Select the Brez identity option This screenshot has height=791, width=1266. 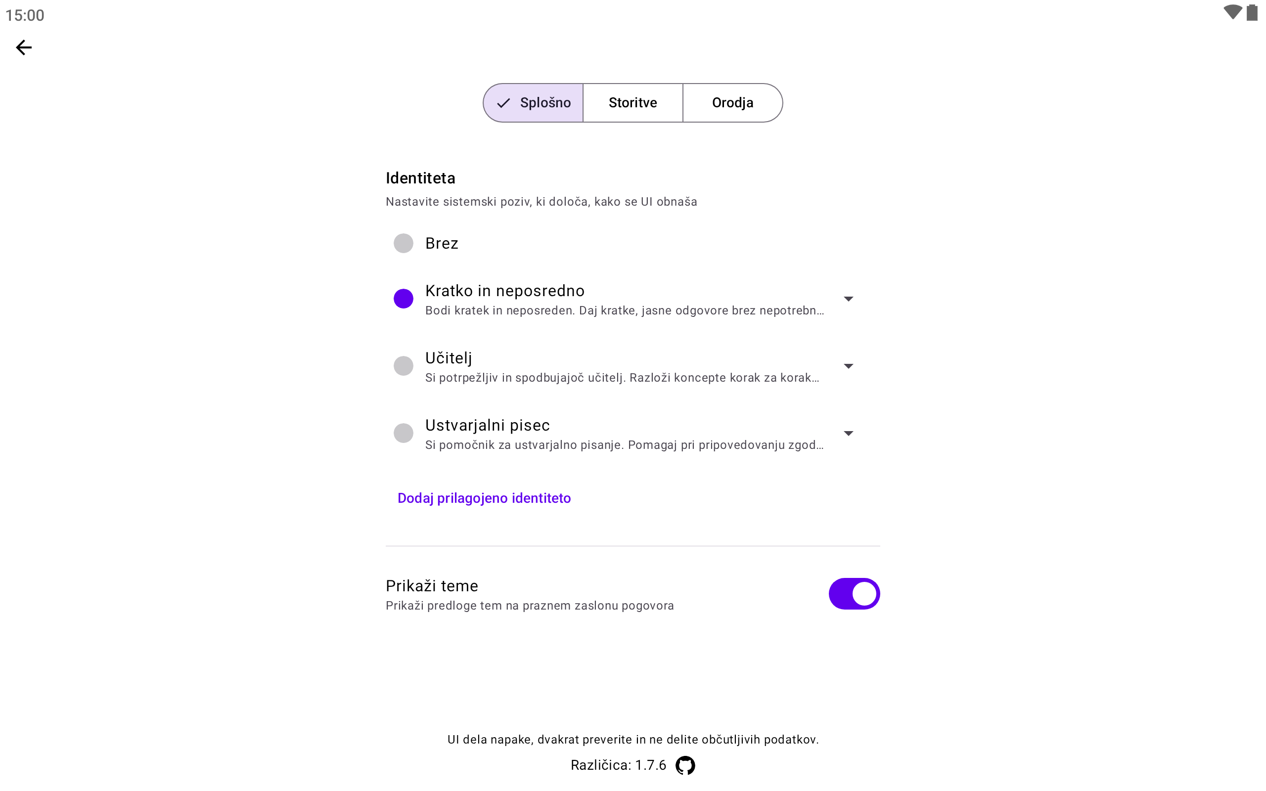[404, 243]
